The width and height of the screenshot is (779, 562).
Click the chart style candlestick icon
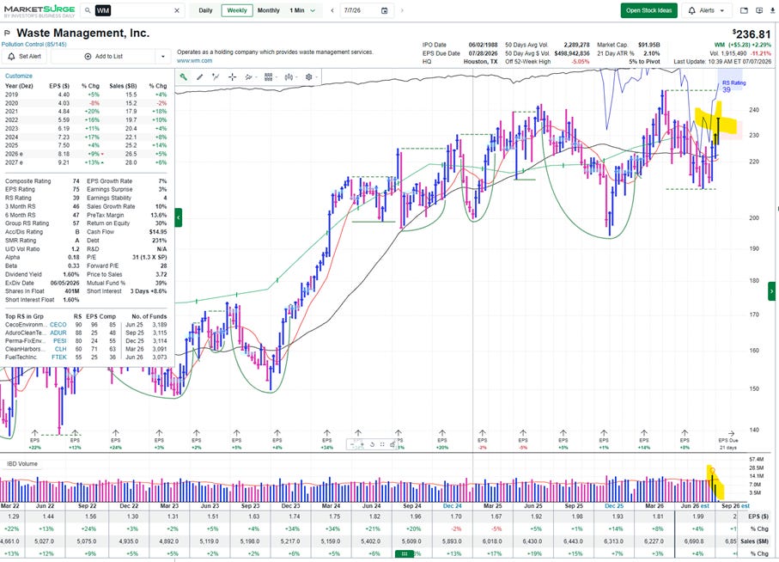[288, 77]
